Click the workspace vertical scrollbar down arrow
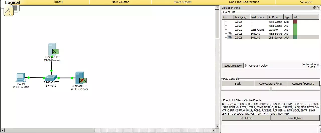Image resolution: width=321 pixels, height=133 pixels. [x=217, y=126]
